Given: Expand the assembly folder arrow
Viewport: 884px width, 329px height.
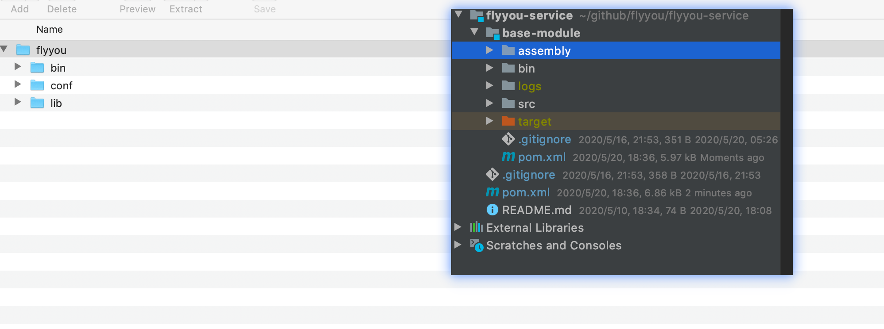Looking at the screenshot, I should (x=489, y=50).
